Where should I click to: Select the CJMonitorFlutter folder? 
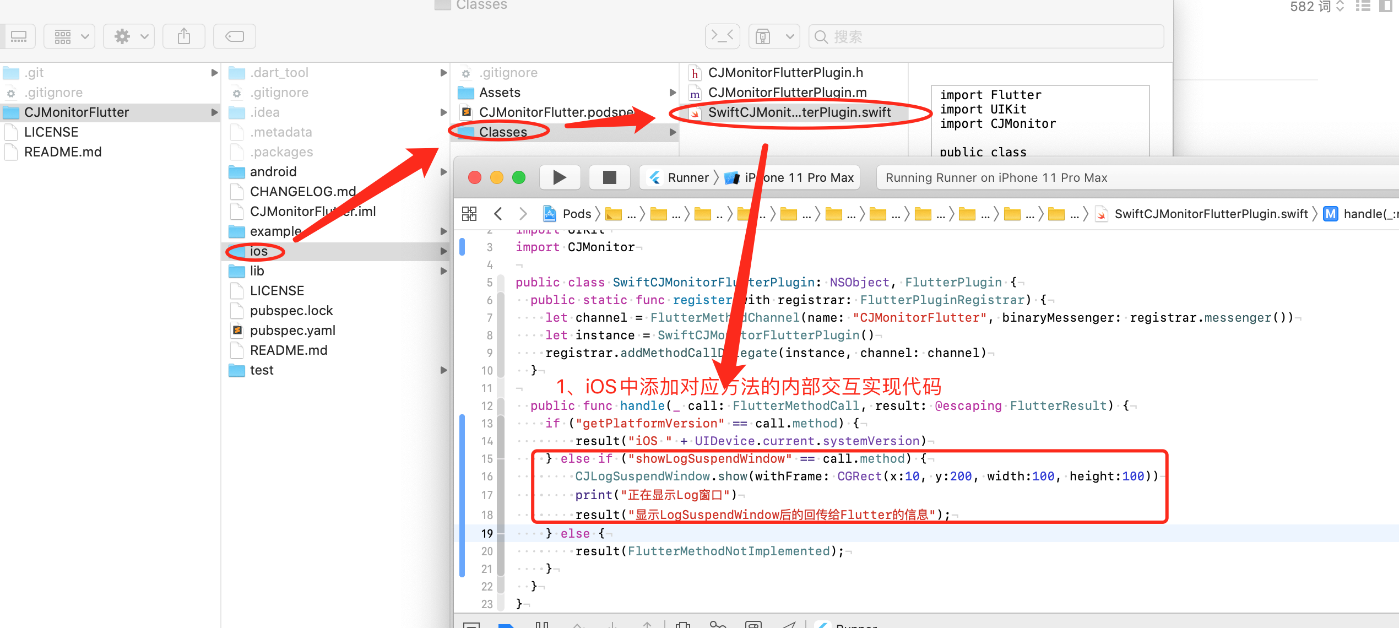[x=110, y=112]
